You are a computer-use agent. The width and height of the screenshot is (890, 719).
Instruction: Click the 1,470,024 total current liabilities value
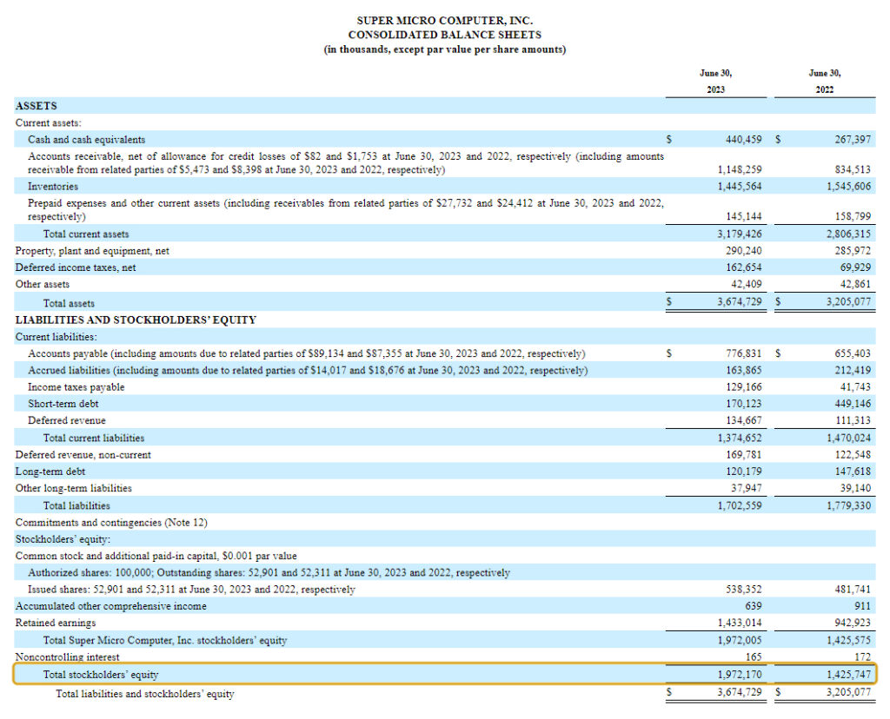(848, 439)
